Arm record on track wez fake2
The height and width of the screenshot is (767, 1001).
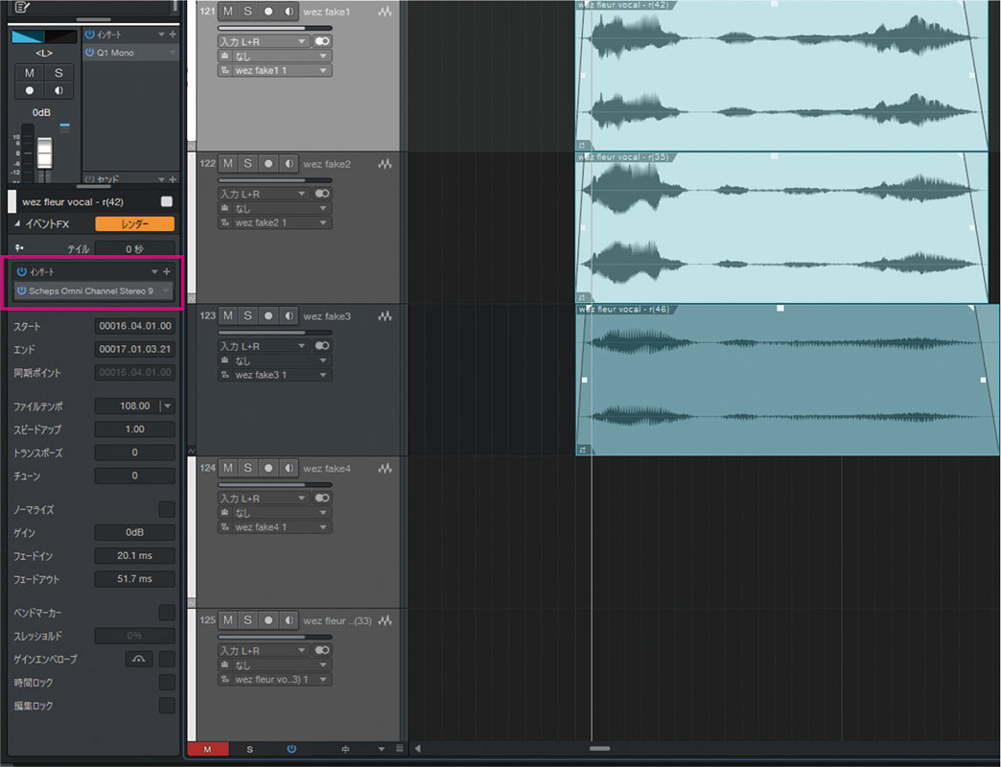tap(268, 164)
